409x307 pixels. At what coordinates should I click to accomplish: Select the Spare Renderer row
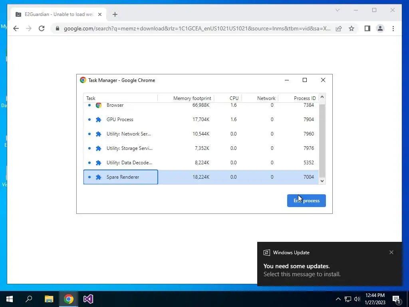[x=201, y=177]
